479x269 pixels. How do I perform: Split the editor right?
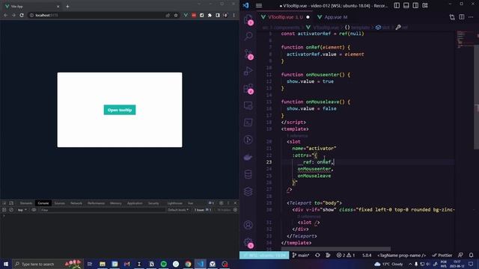point(462,17)
